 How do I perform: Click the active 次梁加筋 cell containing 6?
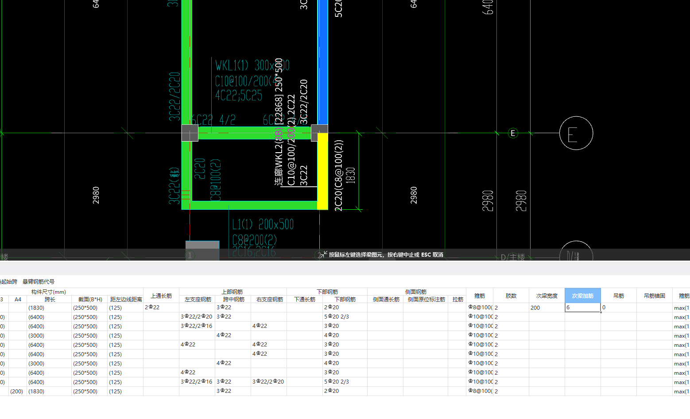(x=582, y=308)
